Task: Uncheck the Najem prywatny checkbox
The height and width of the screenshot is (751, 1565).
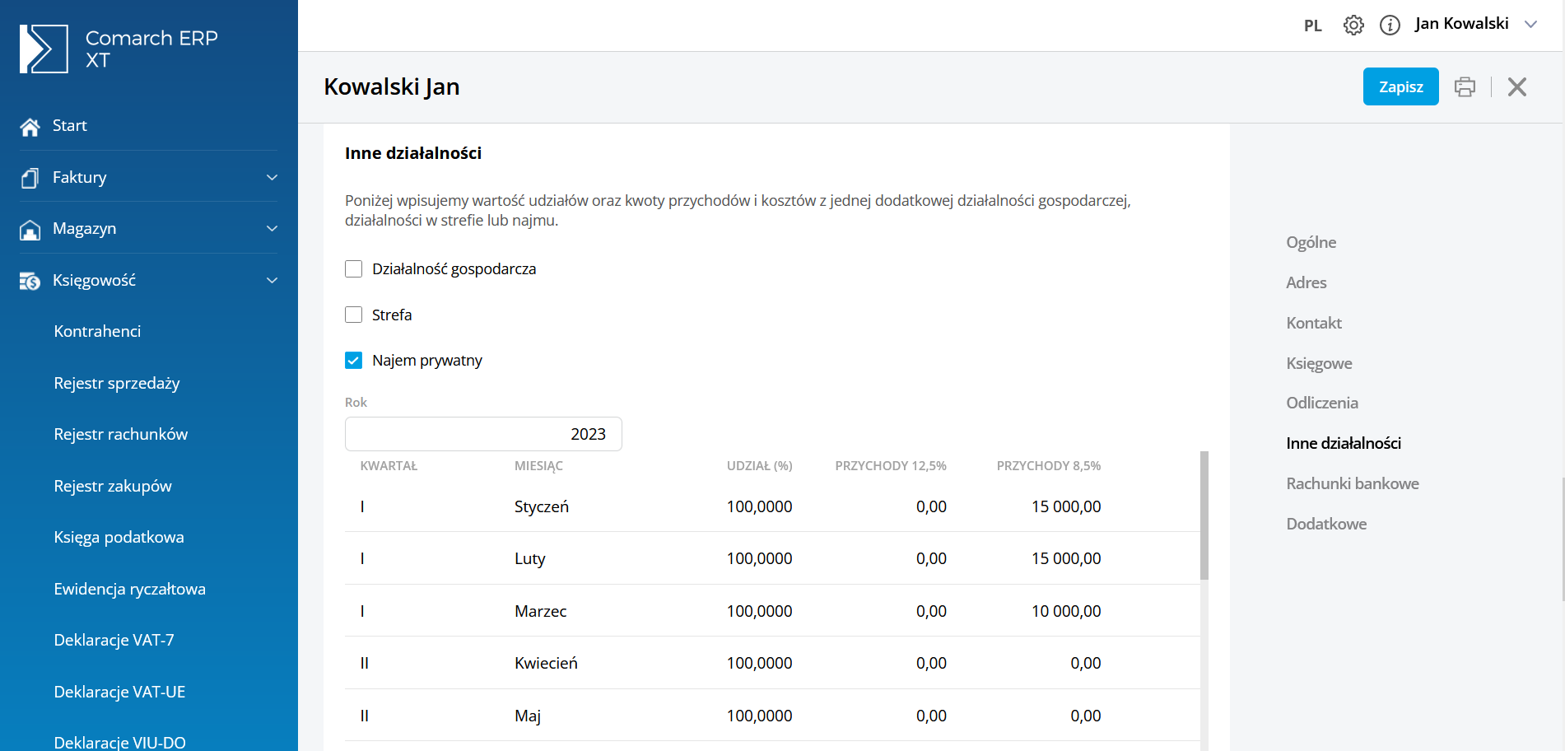Action: tap(354, 361)
